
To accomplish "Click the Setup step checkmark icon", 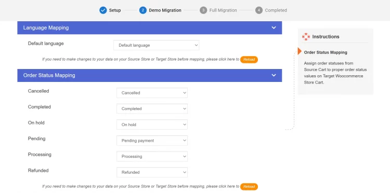I will (103, 10).
